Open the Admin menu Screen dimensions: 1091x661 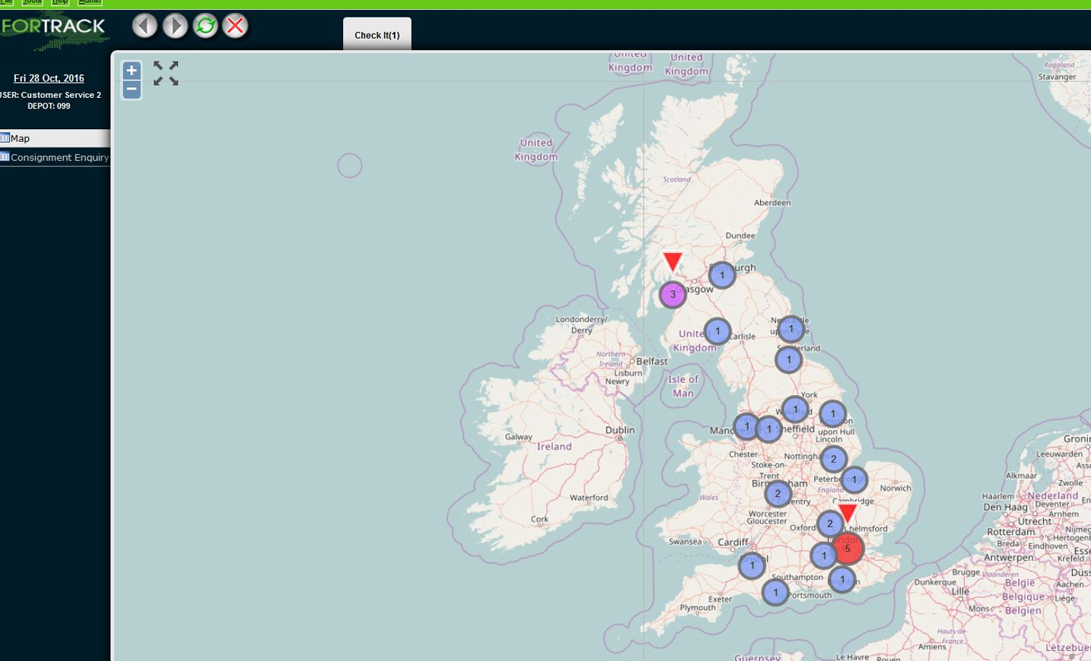[89, 2]
